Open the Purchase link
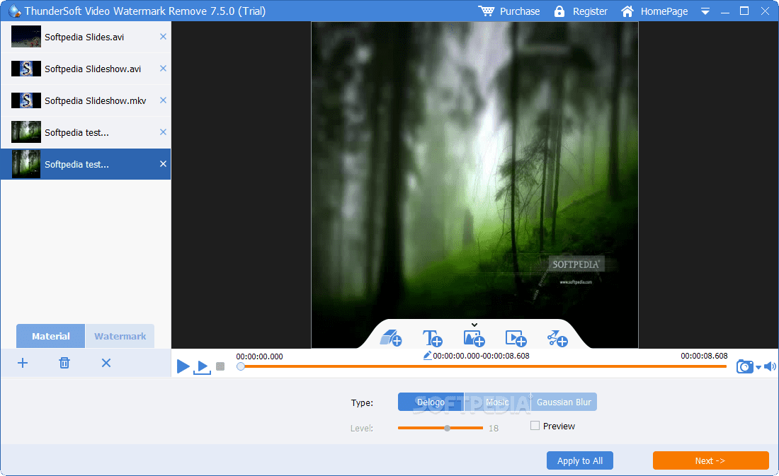Viewport: 779px width, 476px height. 520,11
